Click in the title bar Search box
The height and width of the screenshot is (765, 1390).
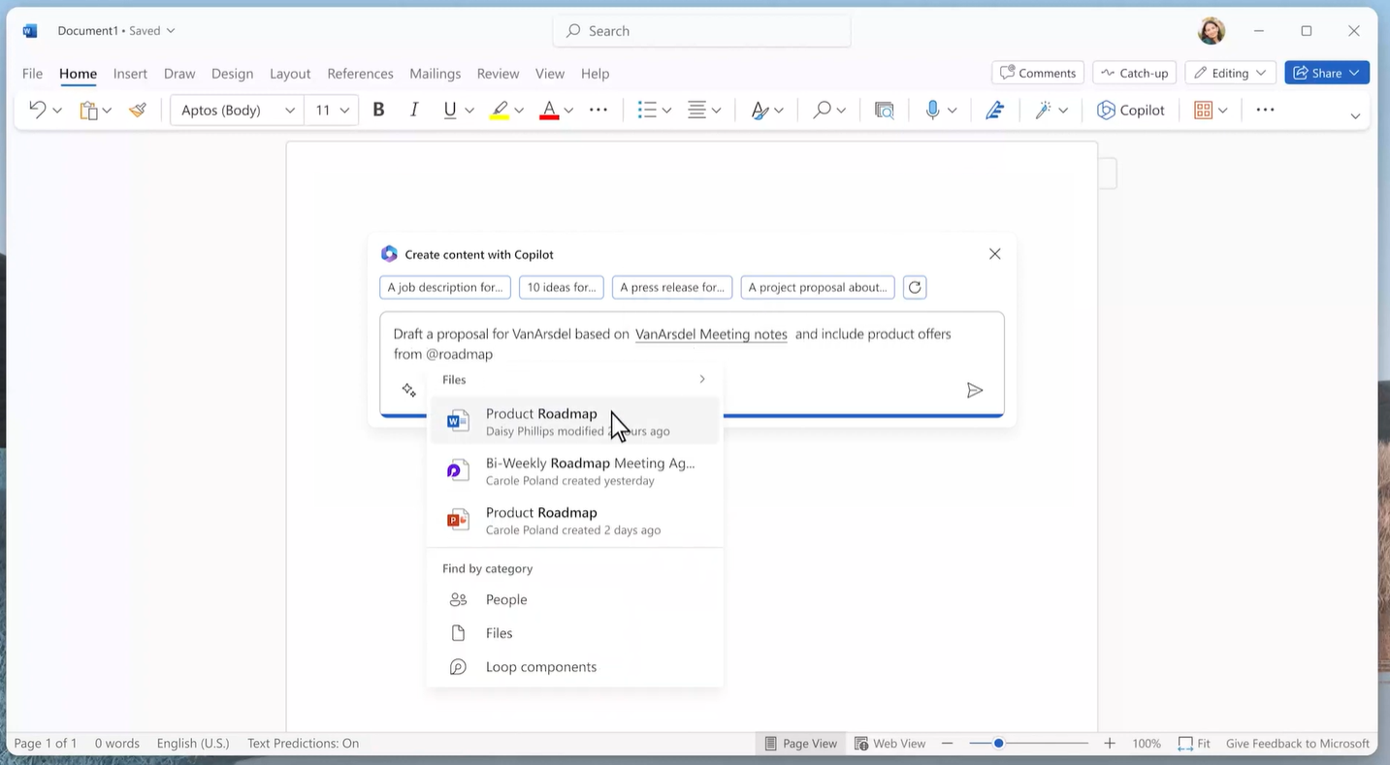pyautogui.click(x=702, y=31)
